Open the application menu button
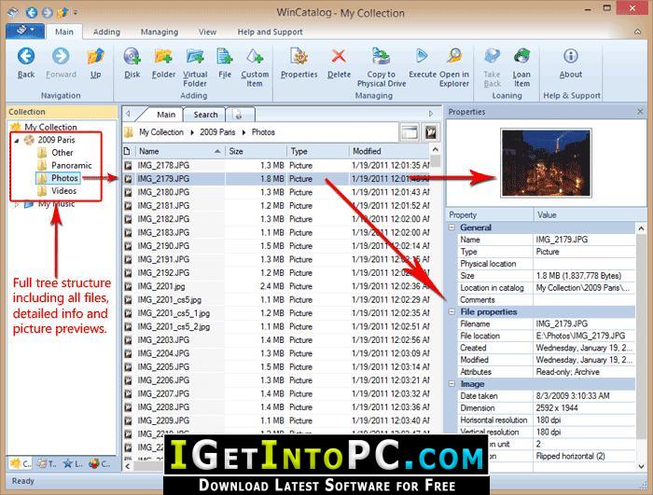Image resolution: width=653 pixels, height=495 pixels. point(25,31)
